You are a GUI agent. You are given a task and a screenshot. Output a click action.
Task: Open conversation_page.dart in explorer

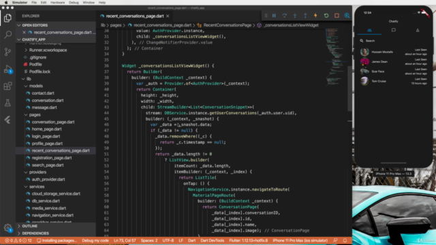(x=53, y=122)
